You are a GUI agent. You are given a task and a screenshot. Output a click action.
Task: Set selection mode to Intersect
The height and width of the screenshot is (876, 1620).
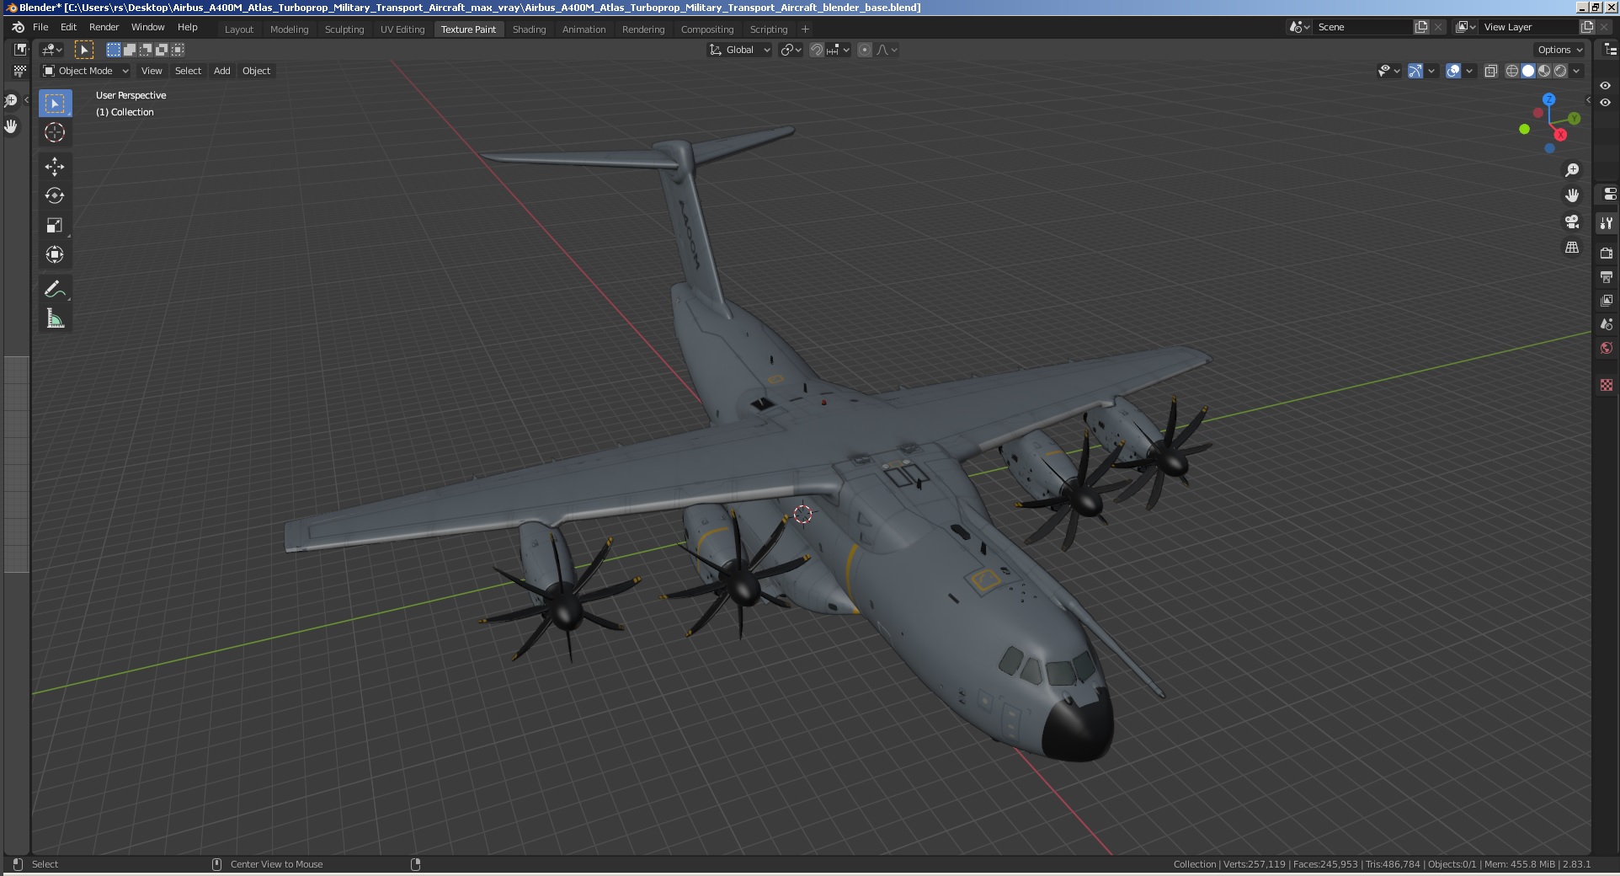pyautogui.click(x=178, y=50)
